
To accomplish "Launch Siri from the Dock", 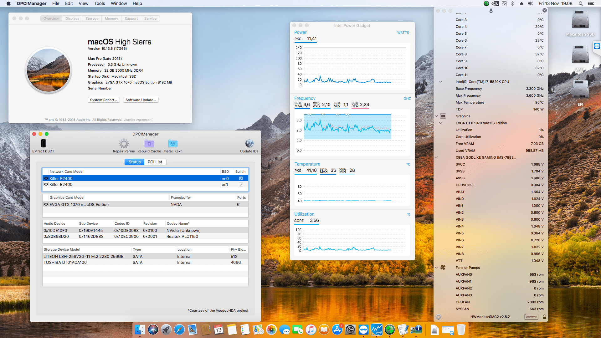I will (153, 330).
